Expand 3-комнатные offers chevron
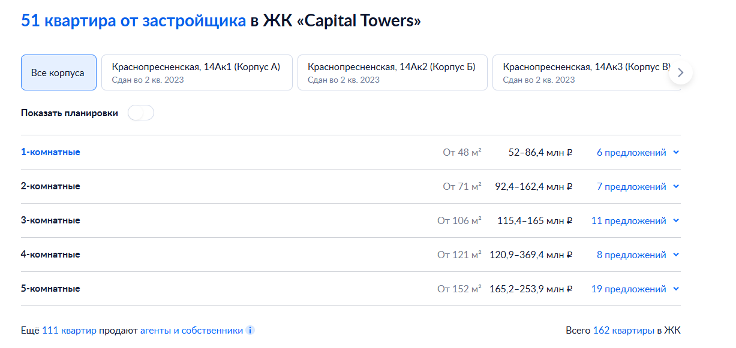Screen dimensions: 736x348 (x=677, y=220)
